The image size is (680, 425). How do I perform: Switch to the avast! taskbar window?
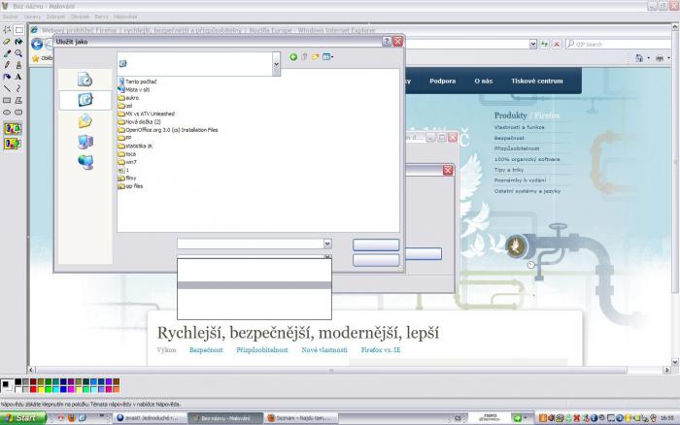tap(150, 418)
